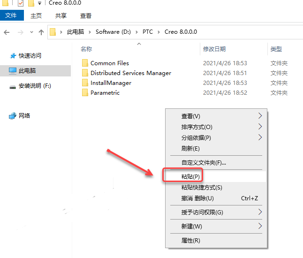This screenshot has width=303, height=258.
Task: Open the recent locations dropdown arrow
Action: (x=31, y=32)
